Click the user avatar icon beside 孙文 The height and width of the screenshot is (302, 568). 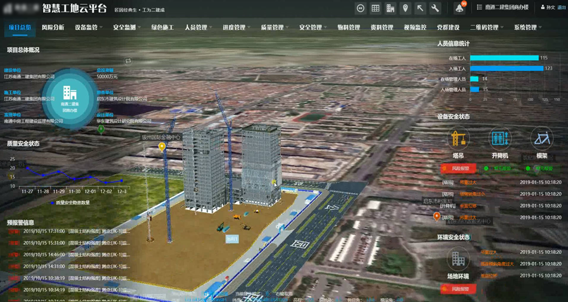coord(542,7)
